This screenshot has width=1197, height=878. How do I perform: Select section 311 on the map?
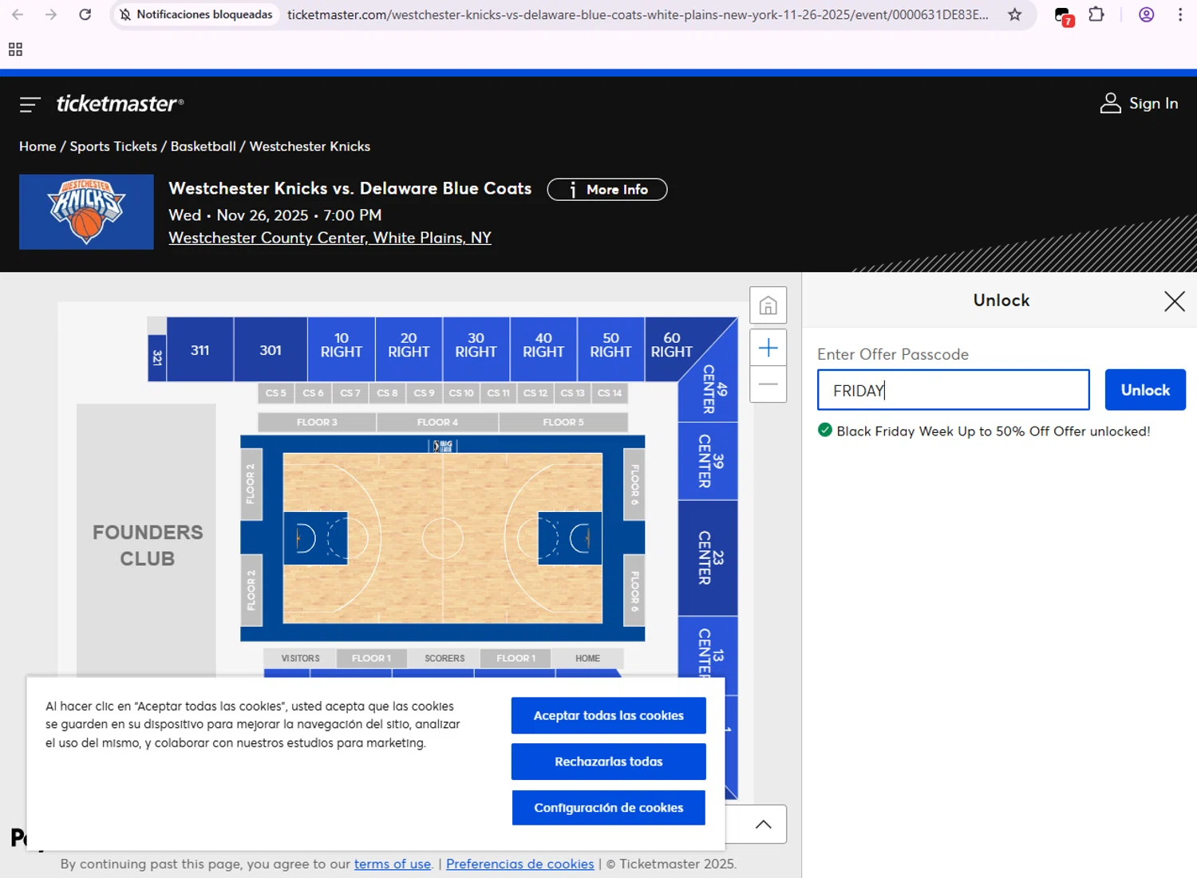click(x=199, y=349)
